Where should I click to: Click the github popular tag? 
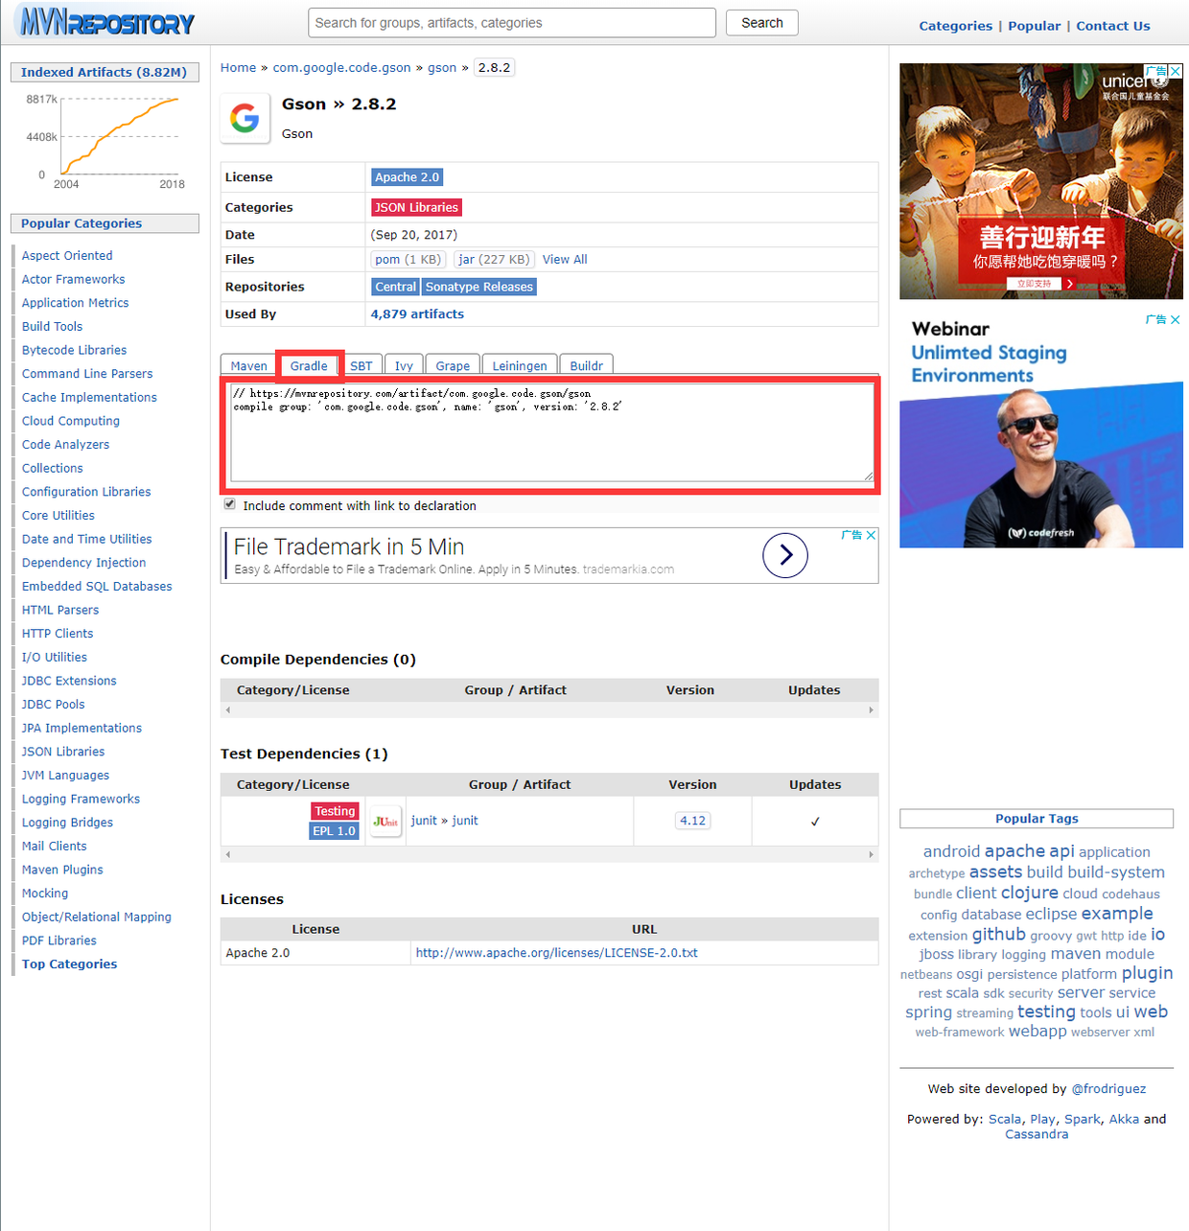(998, 934)
